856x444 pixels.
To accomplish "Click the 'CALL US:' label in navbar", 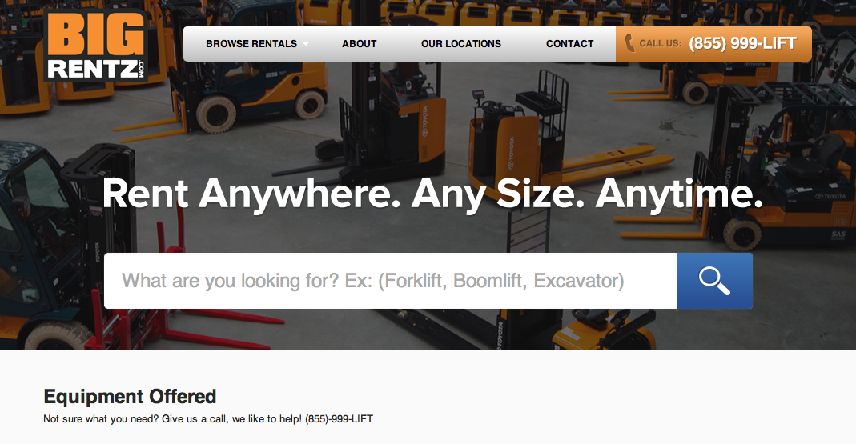I will coord(660,44).
